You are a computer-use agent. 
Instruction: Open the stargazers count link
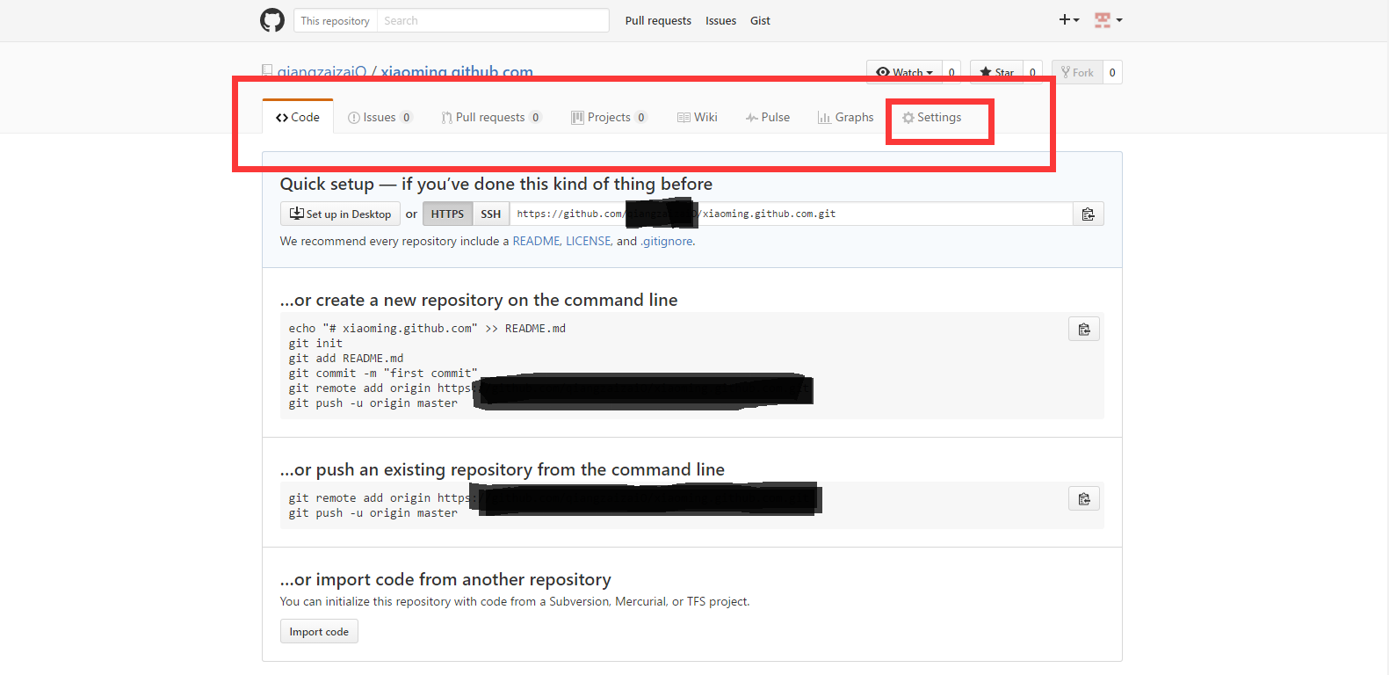click(x=1032, y=72)
